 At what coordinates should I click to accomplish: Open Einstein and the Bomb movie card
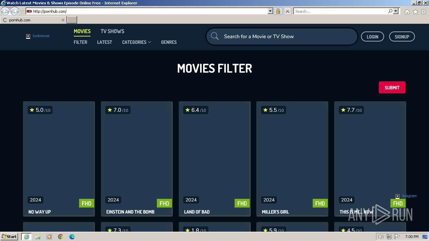(137, 159)
